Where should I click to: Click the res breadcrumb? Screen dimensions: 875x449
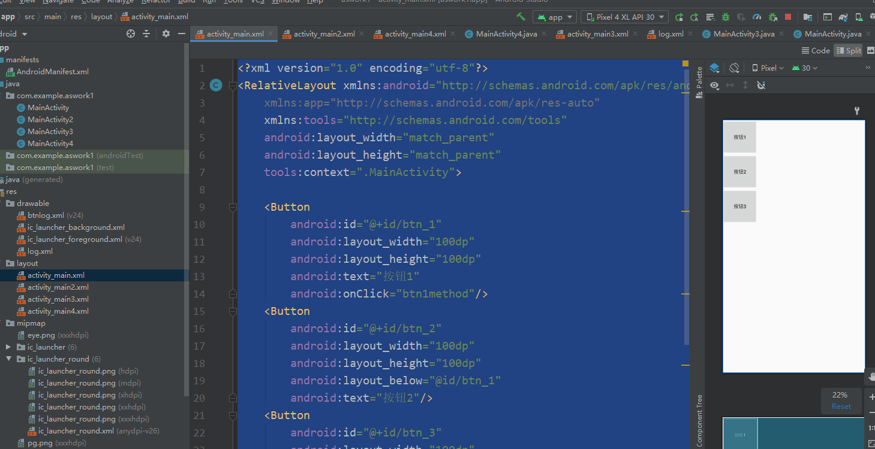point(76,17)
